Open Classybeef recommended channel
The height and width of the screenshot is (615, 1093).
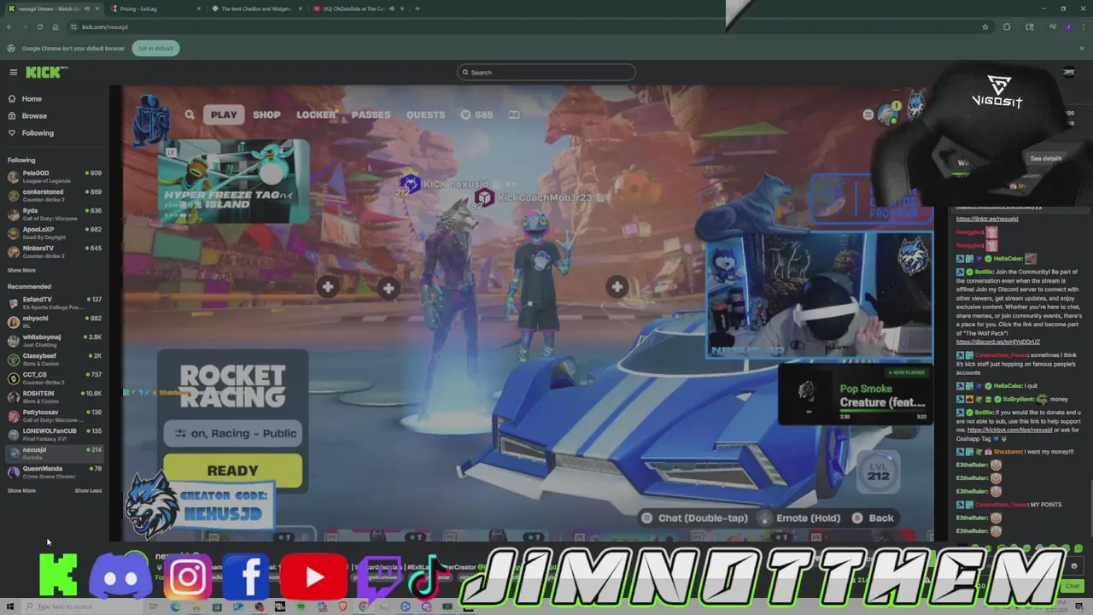54,360
